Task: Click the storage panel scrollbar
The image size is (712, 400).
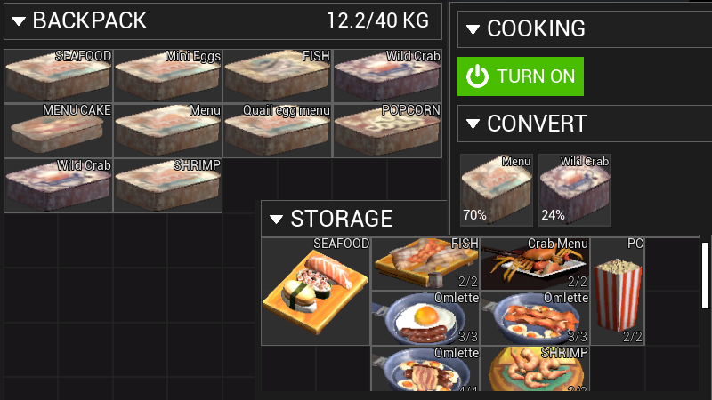Action: (705, 276)
